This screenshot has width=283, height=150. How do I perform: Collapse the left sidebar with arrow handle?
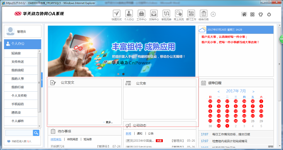[42, 80]
